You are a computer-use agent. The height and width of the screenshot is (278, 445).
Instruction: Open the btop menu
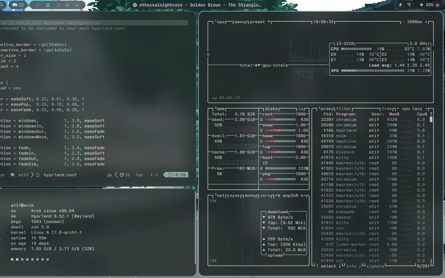pyautogui.click(x=240, y=22)
